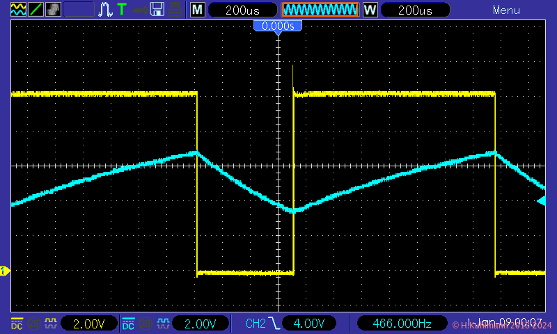The image size is (557, 334).
Task: Open the CH1 2.00V scale field
Action: tap(88, 324)
